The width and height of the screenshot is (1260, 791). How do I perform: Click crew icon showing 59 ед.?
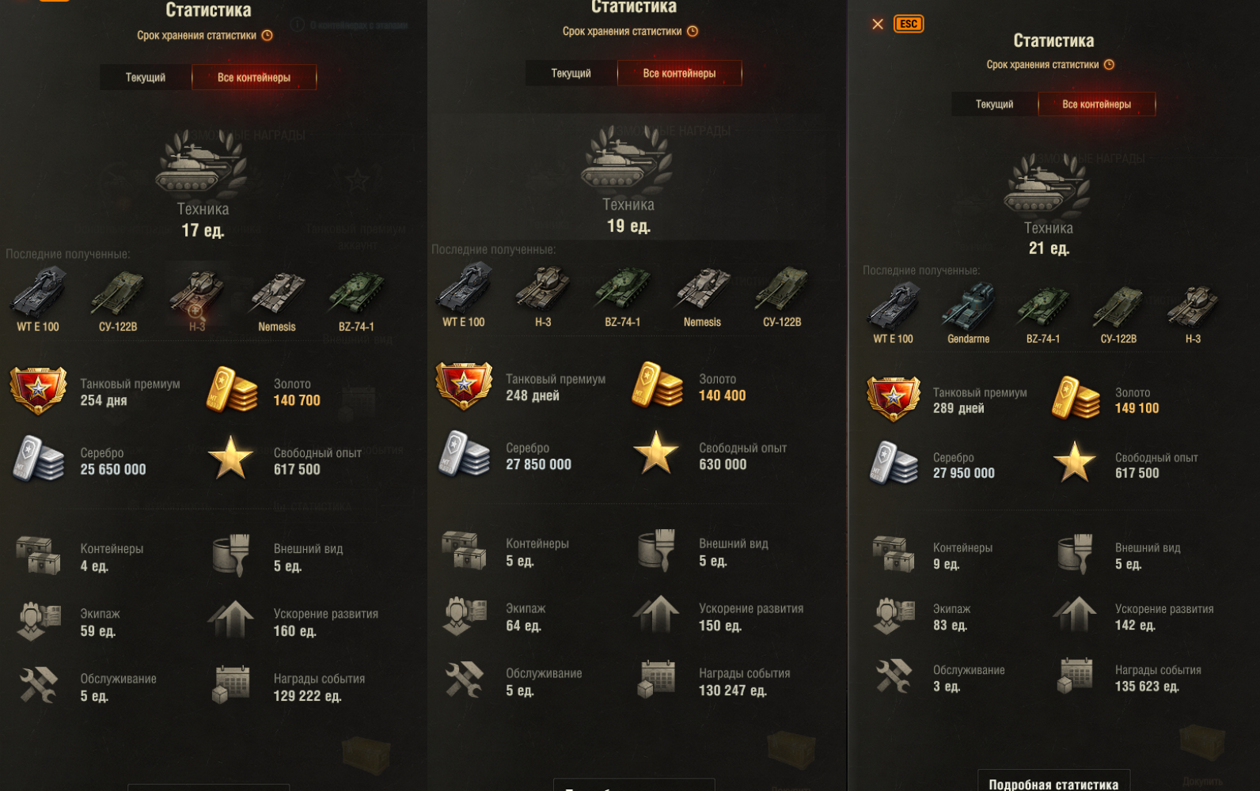click(39, 620)
